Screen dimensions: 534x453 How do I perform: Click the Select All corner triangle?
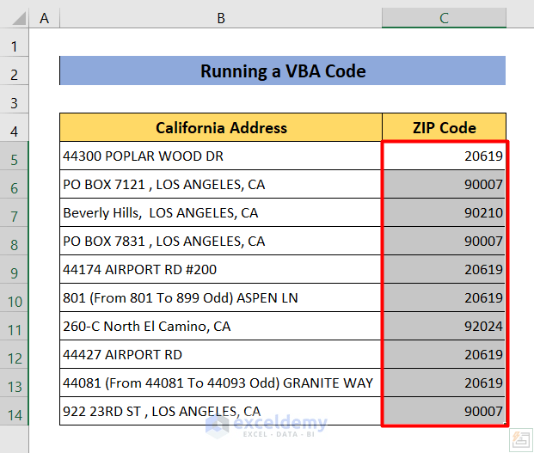(20, 18)
